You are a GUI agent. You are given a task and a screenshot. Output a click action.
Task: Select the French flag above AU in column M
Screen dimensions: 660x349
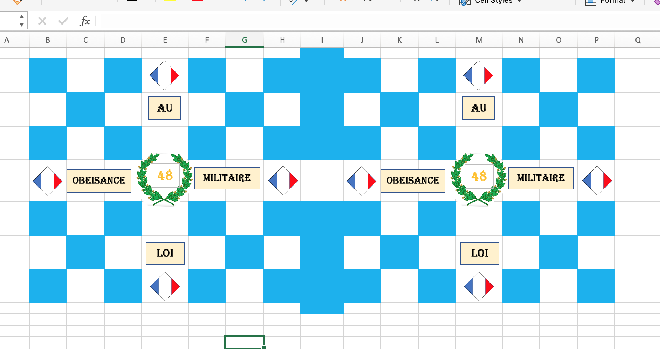coord(478,75)
